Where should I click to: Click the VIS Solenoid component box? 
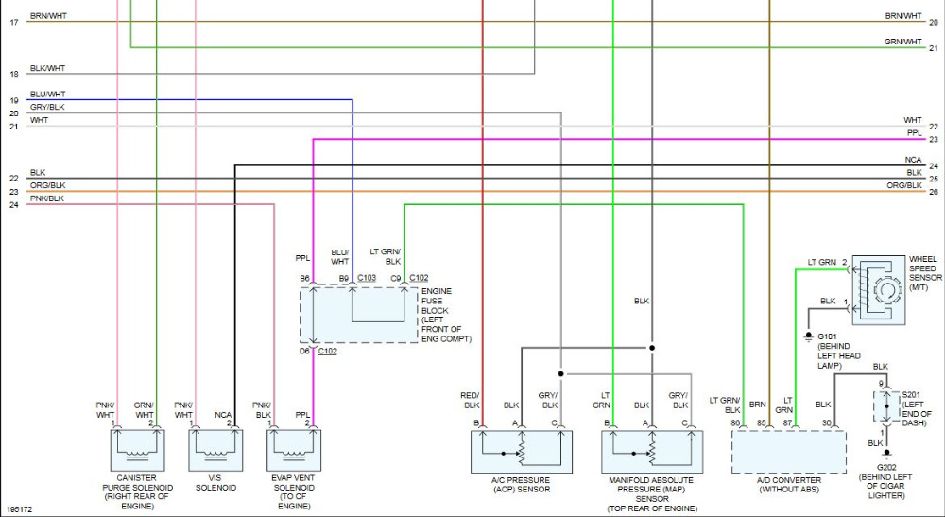(215, 450)
